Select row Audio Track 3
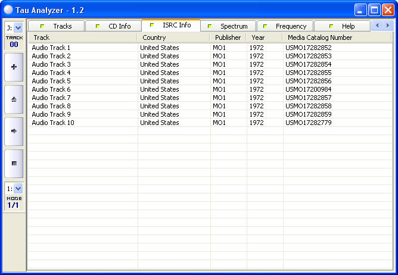The width and height of the screenshot is (398, 275). point(210,64)
